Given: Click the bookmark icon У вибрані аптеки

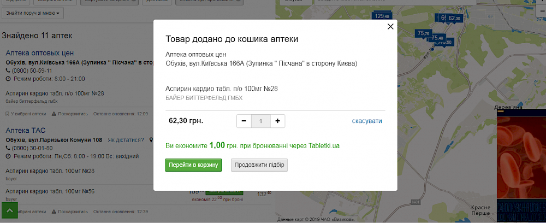Looking at the screenshot, I should tap(7, 114).
